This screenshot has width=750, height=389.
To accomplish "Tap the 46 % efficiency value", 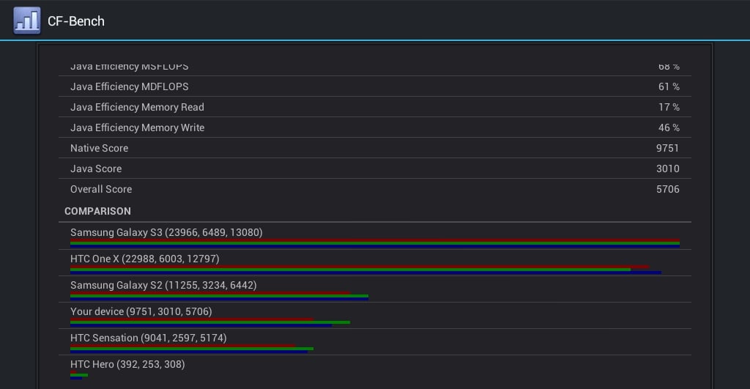I will (669, 127).
